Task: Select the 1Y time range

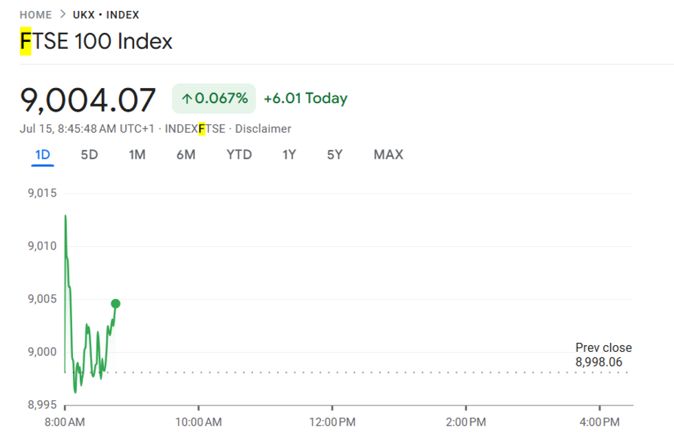Action: (288, 155)
